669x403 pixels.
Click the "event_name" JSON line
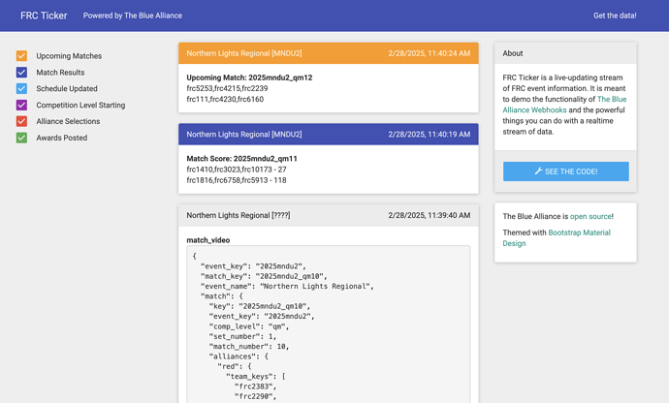[x=287, y=286]
